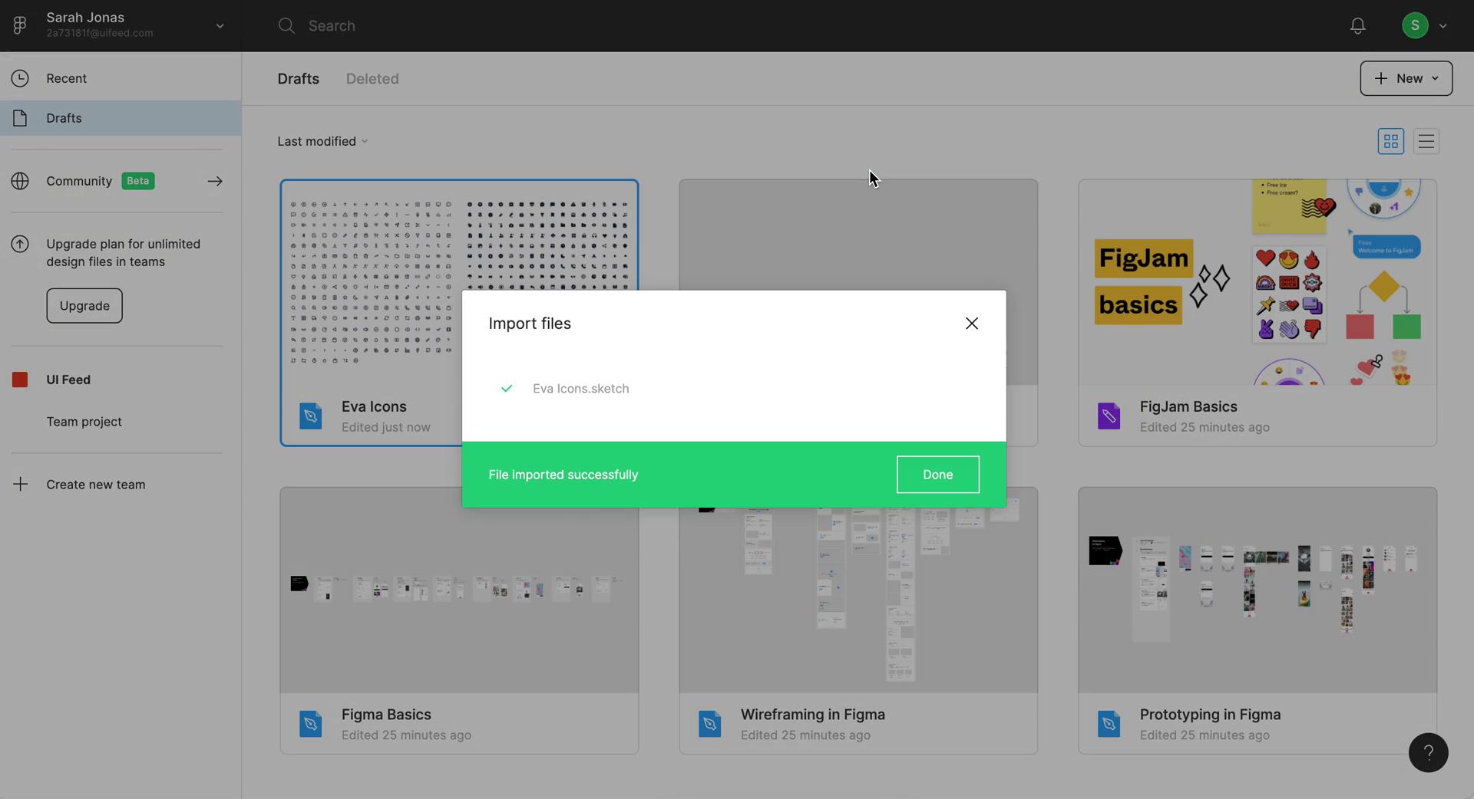Click the Figma Basics file title
The height and width of the screenshot is (799, 1474).
tap(386, 714)
